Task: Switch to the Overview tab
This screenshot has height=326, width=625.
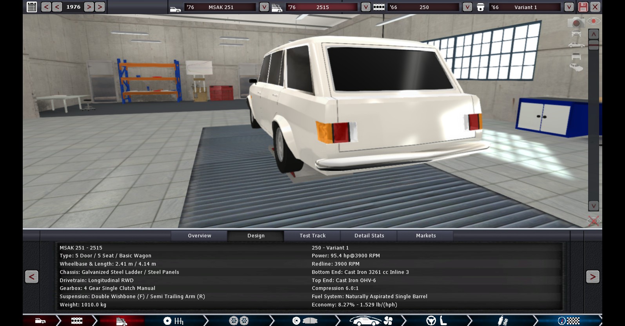Action: (x=199, y=235)
